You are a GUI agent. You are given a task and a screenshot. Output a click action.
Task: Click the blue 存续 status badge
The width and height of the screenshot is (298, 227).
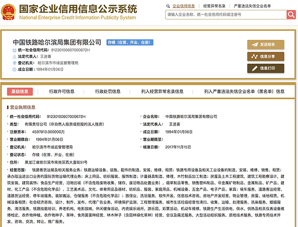130,42
